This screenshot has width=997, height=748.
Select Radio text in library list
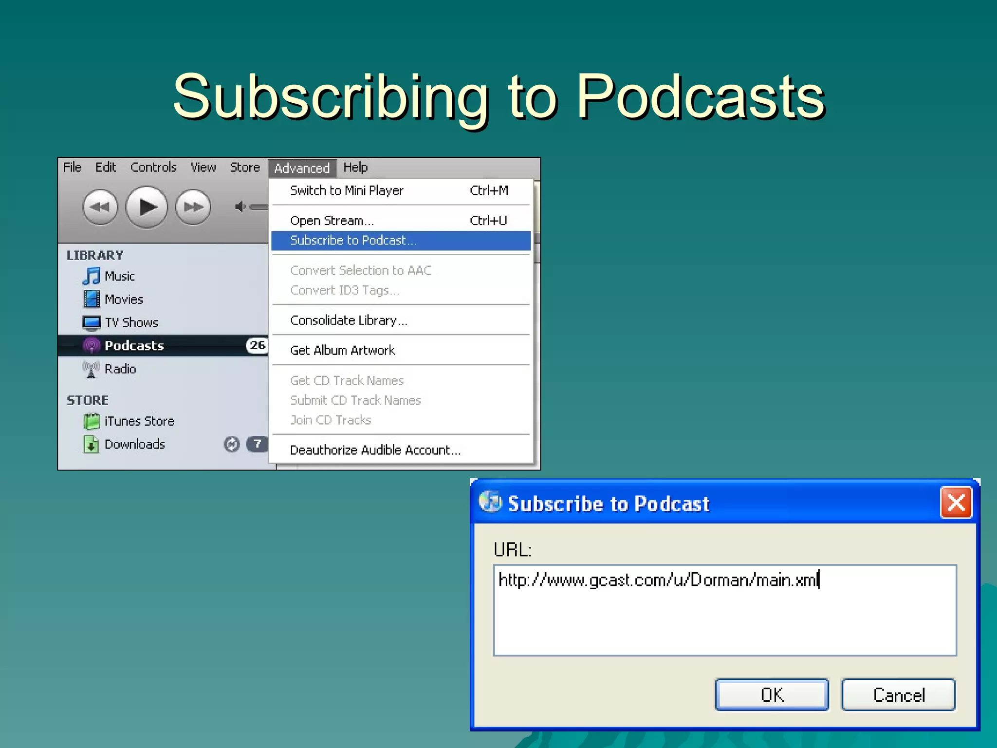(120, 369)
